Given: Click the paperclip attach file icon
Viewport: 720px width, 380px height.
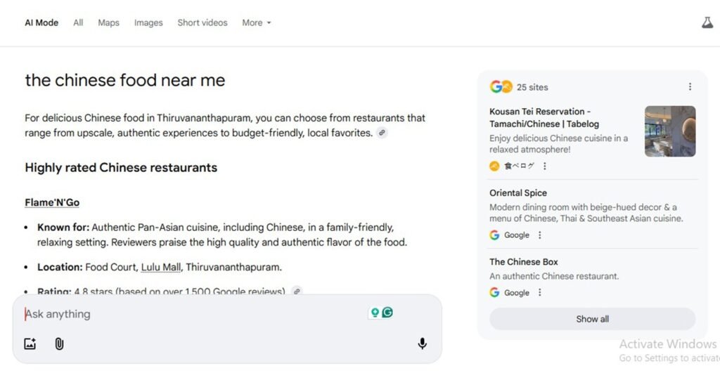Looking at the screenshot, I should pyautogui.click(x=59, y=343).
